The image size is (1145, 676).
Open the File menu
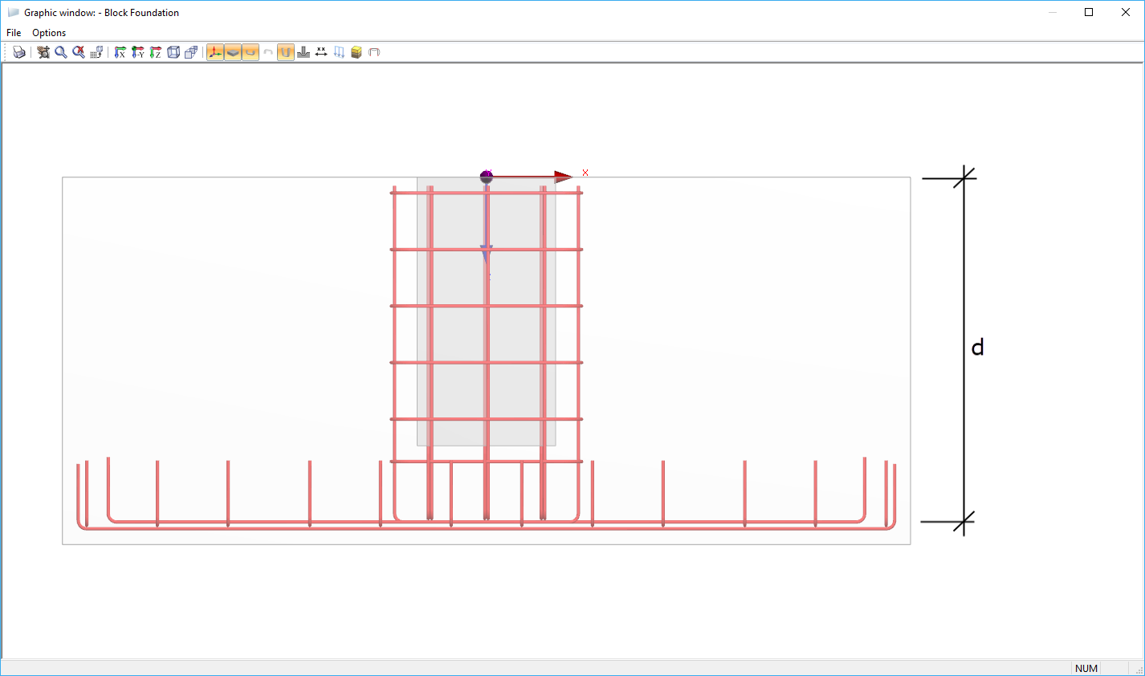click(13, 32)
